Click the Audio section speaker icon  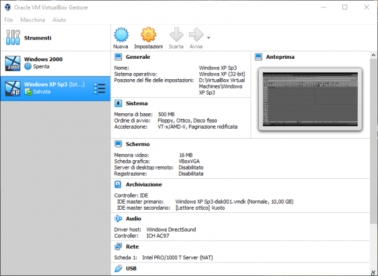pyautogui.click(x=118, y=218)
